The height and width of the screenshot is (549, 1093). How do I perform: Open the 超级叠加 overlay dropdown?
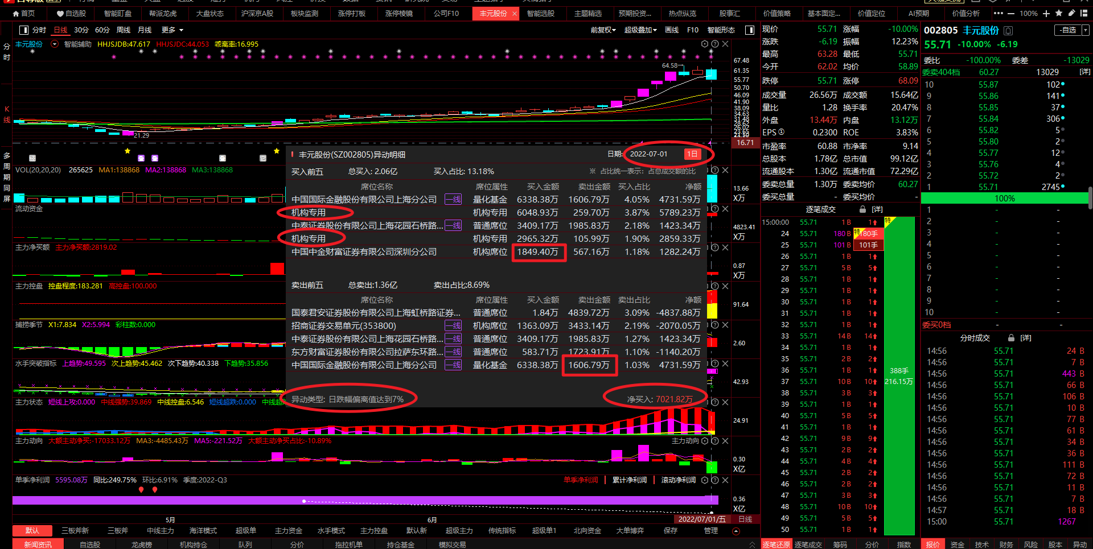click(641, 30)
